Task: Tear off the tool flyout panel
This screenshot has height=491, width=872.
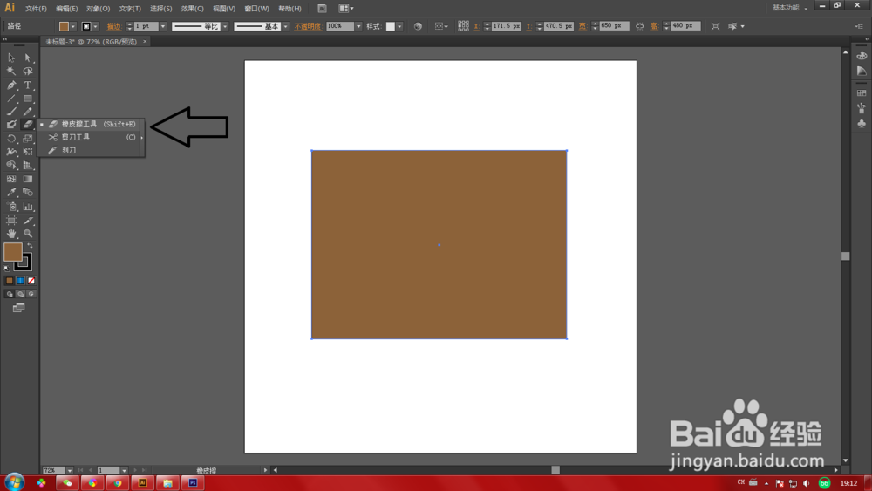Action: [142, 137]
